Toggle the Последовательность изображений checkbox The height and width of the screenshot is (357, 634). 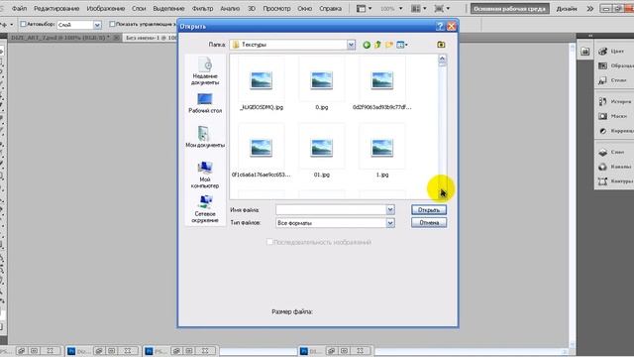point(269,242)
